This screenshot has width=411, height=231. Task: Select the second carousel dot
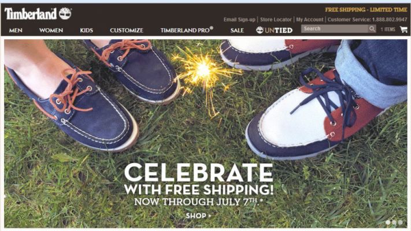[394, 222]
